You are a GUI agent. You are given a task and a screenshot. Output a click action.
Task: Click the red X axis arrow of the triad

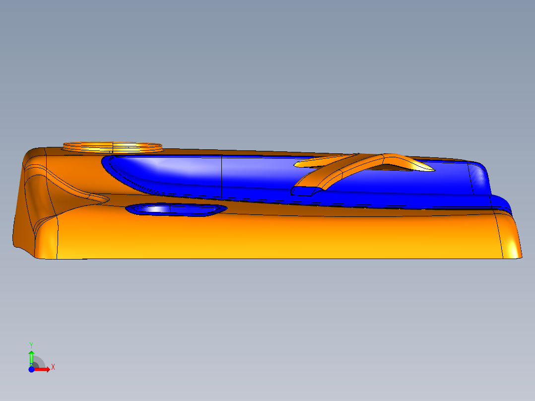coord(42,370)
